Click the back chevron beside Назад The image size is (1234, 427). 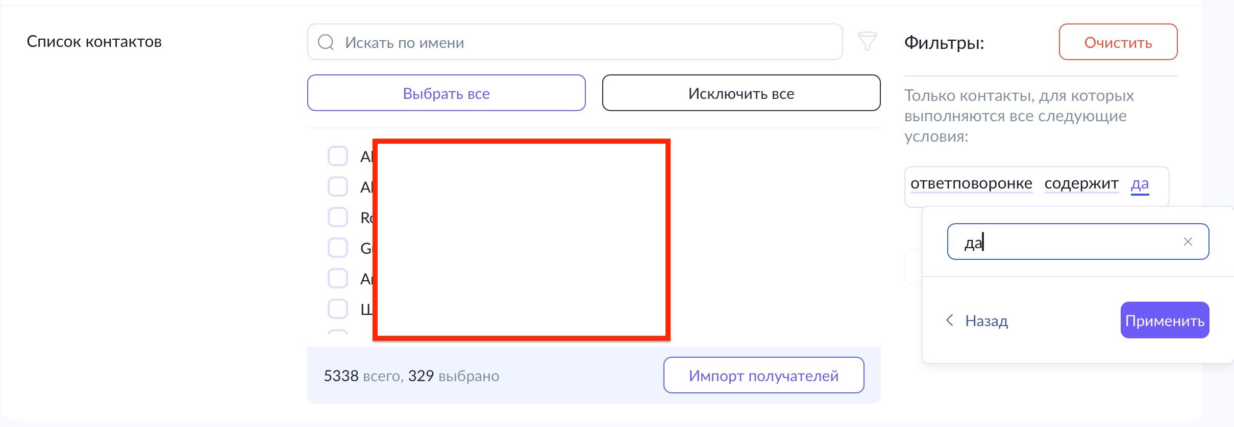949,321
